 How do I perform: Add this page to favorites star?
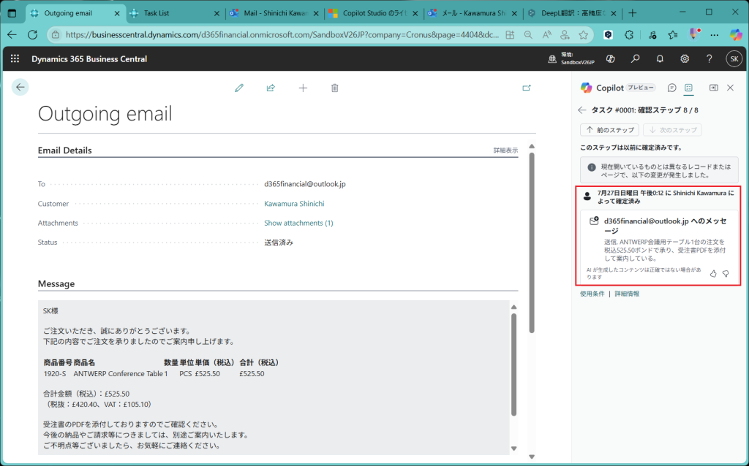coord(583,35)
